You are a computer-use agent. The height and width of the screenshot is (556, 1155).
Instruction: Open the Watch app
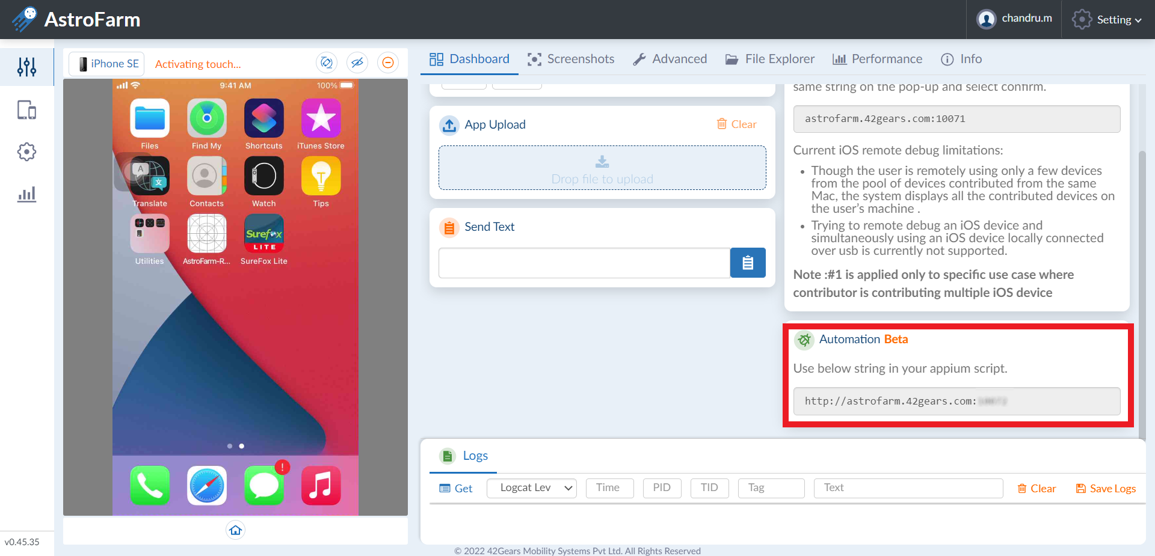tap(263, 176)
